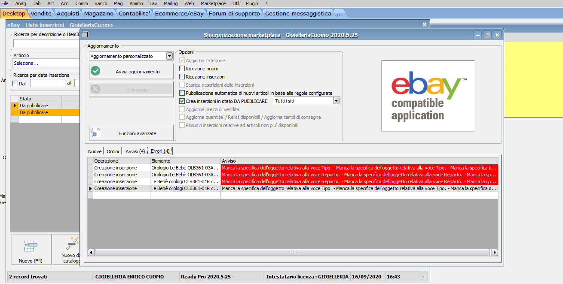
Task: Click the Stato column header in Lista inserzioni
Action: coord(40,99)
